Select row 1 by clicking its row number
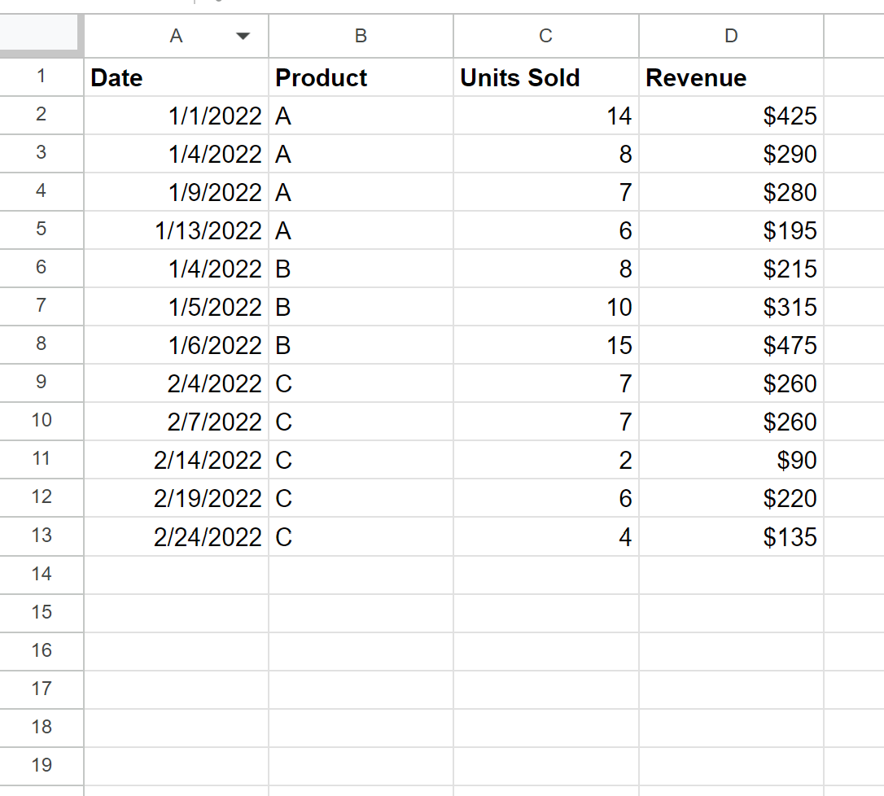The width and height of the screenshot is (884, 796). pos(41,77)
